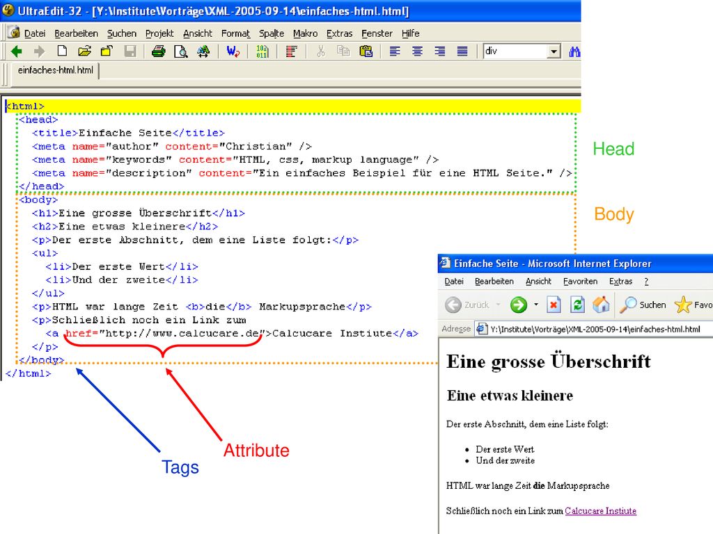Open UltraEdit's Datei menu
Viewport: 713px width, 534px height.
[35, 33]
